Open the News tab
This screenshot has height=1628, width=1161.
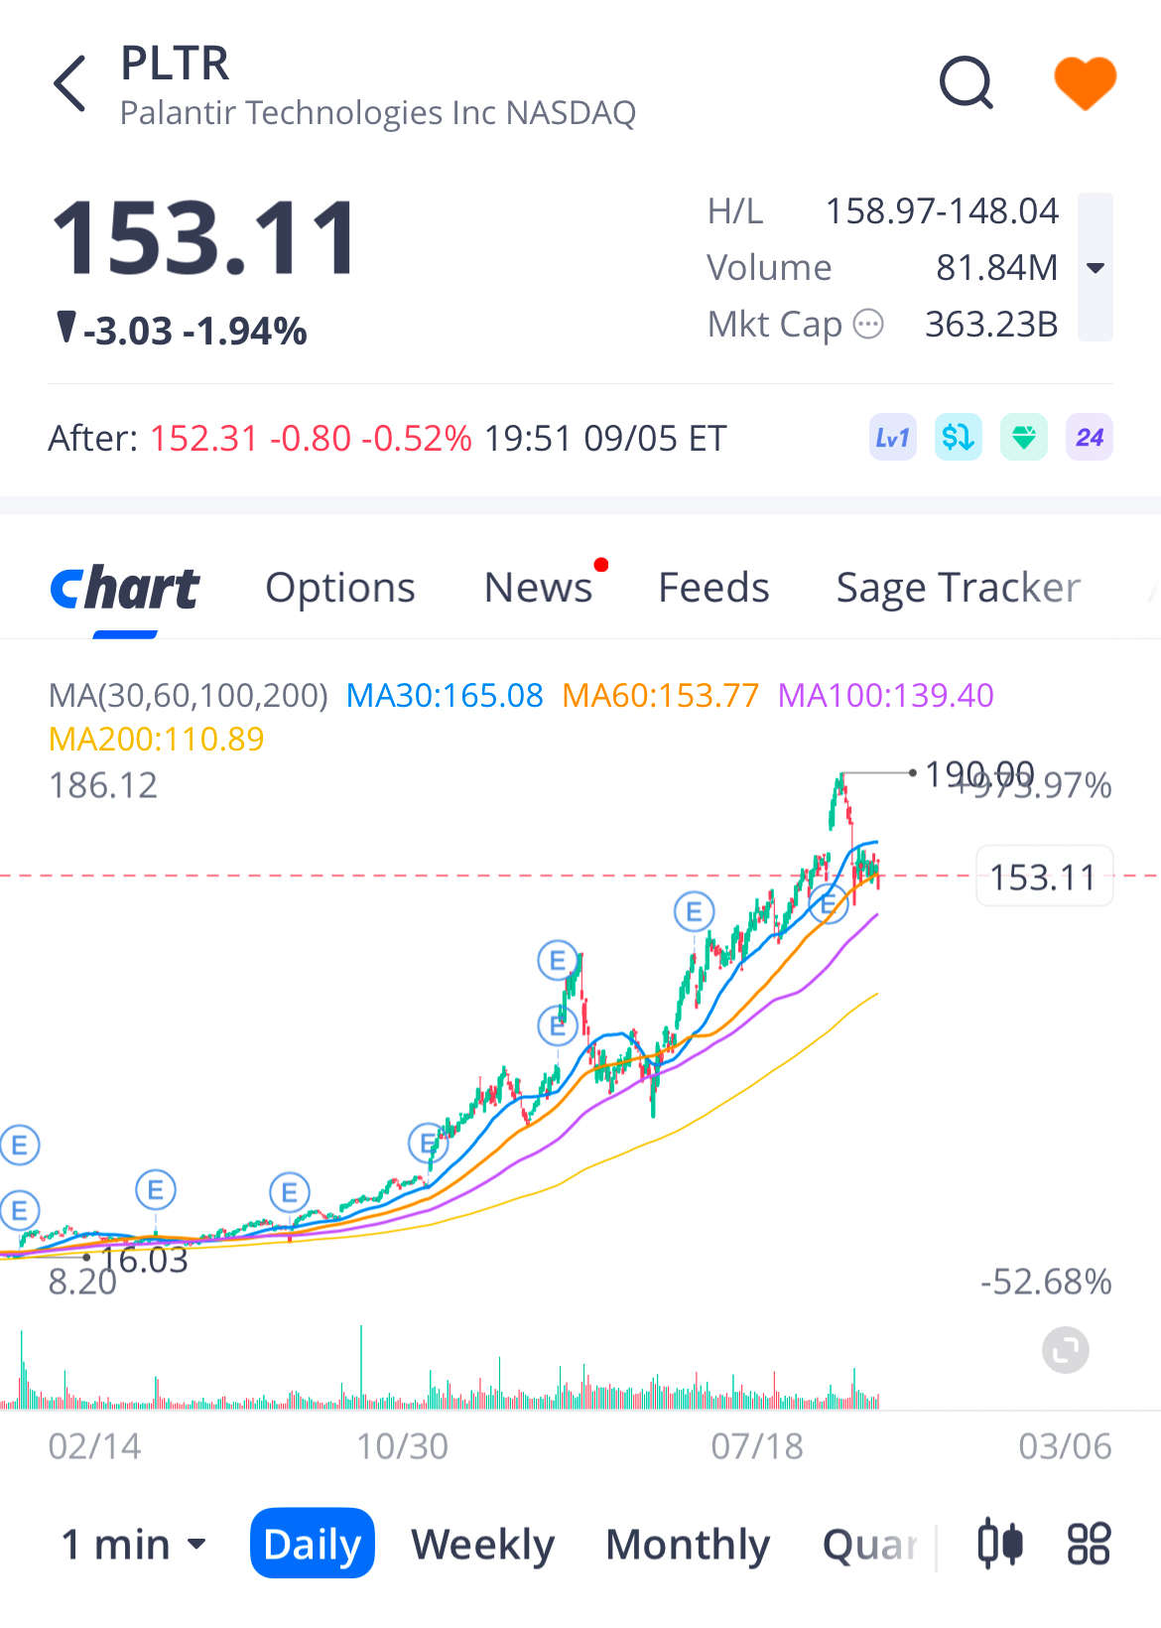click(x=538, y=588)
